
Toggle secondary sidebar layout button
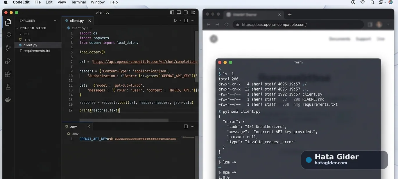coord(186,12)
